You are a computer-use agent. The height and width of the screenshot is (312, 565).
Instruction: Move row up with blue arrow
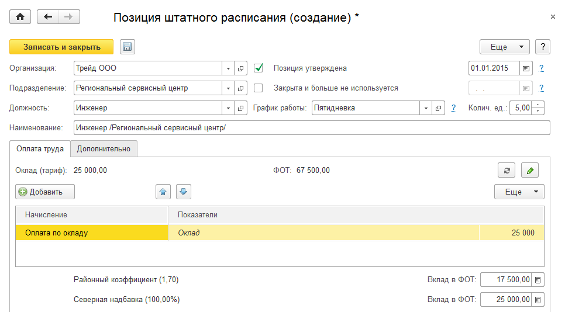coord(163,191)
